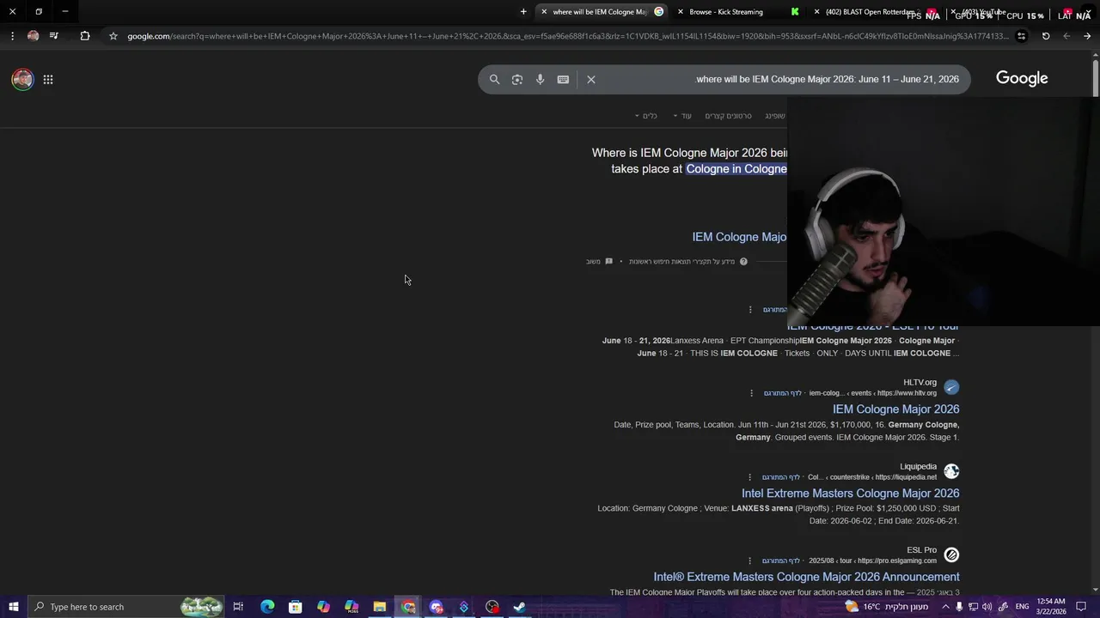Image resolution: width=1100 pixels, height=618 pixels.
Task: Open Chrome three-dot menu
Action: coord(12,36)
